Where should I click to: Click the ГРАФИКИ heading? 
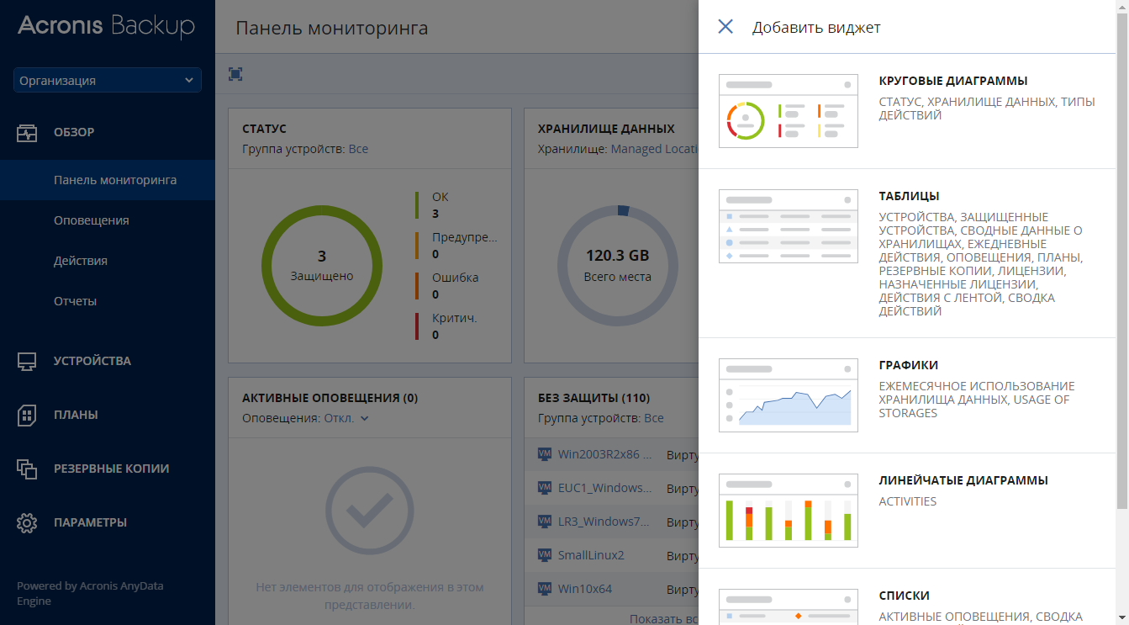click(x=909, y=365)
